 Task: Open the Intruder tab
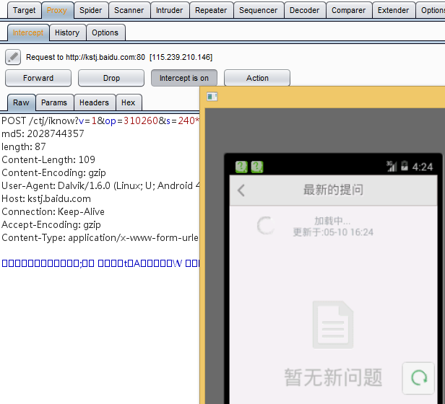coord(170,10)
